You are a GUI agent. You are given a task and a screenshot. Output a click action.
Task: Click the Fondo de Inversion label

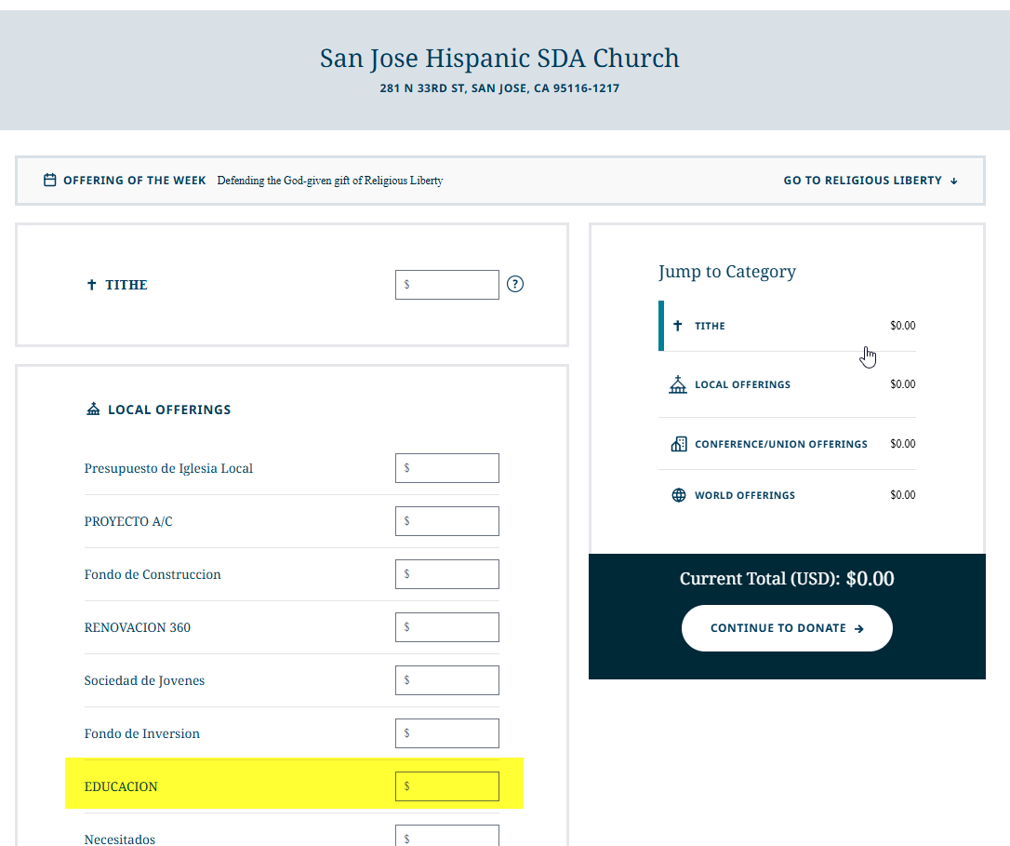(141, 733)
